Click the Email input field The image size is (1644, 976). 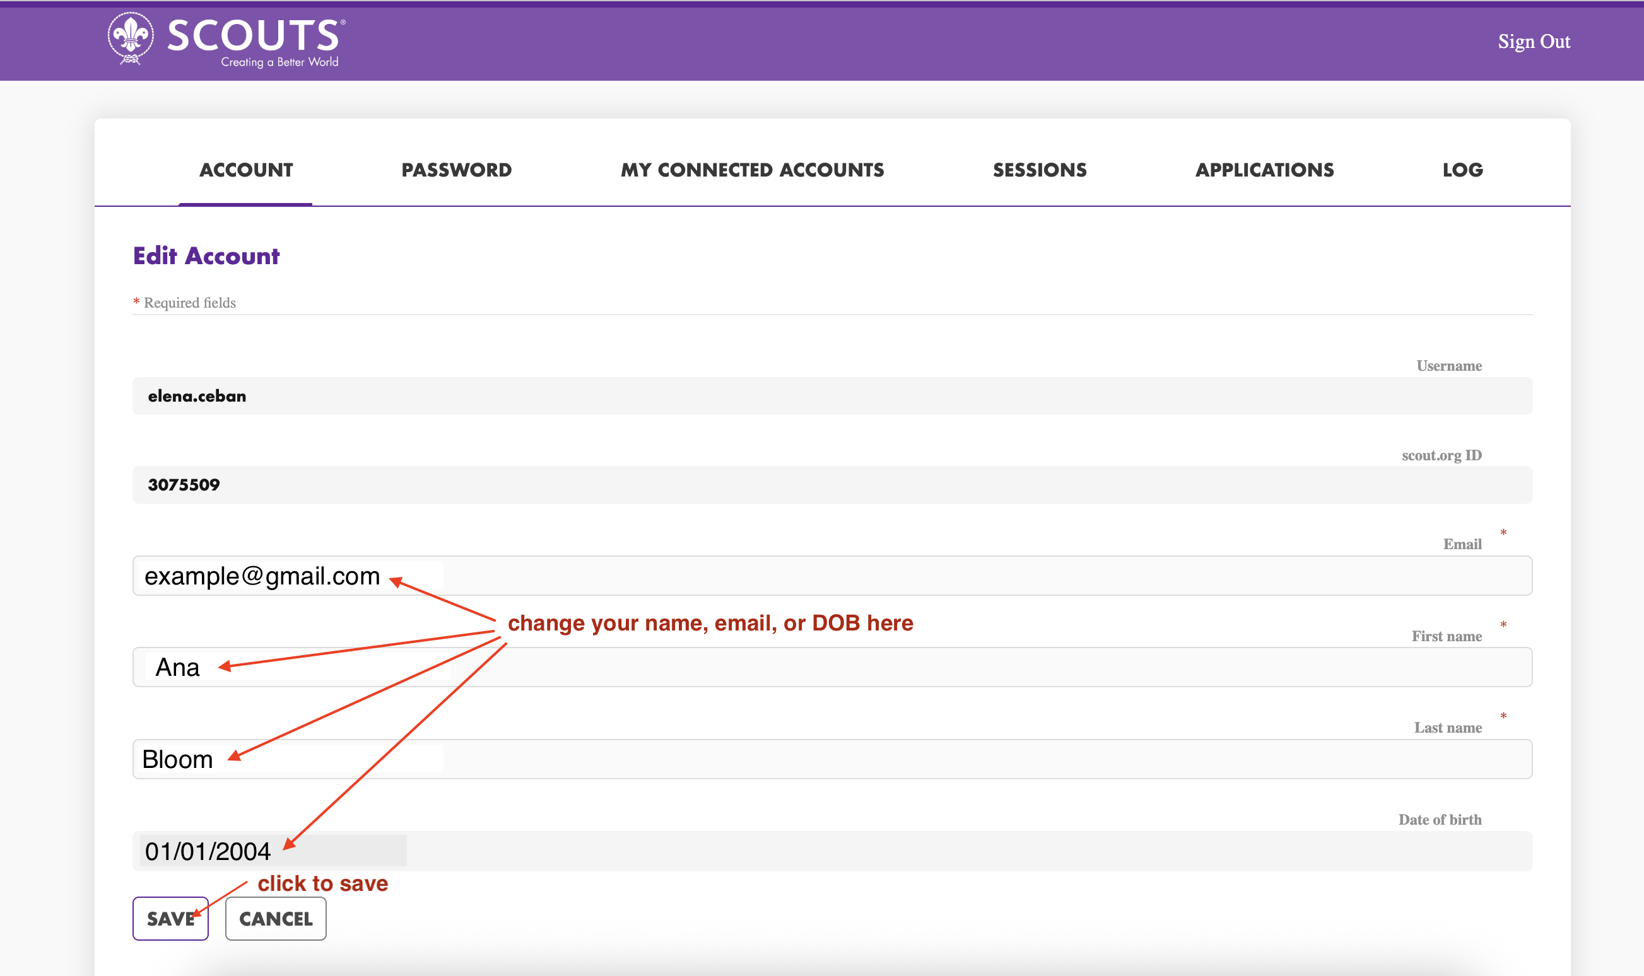pyautogui.click(x=832, y=576)
